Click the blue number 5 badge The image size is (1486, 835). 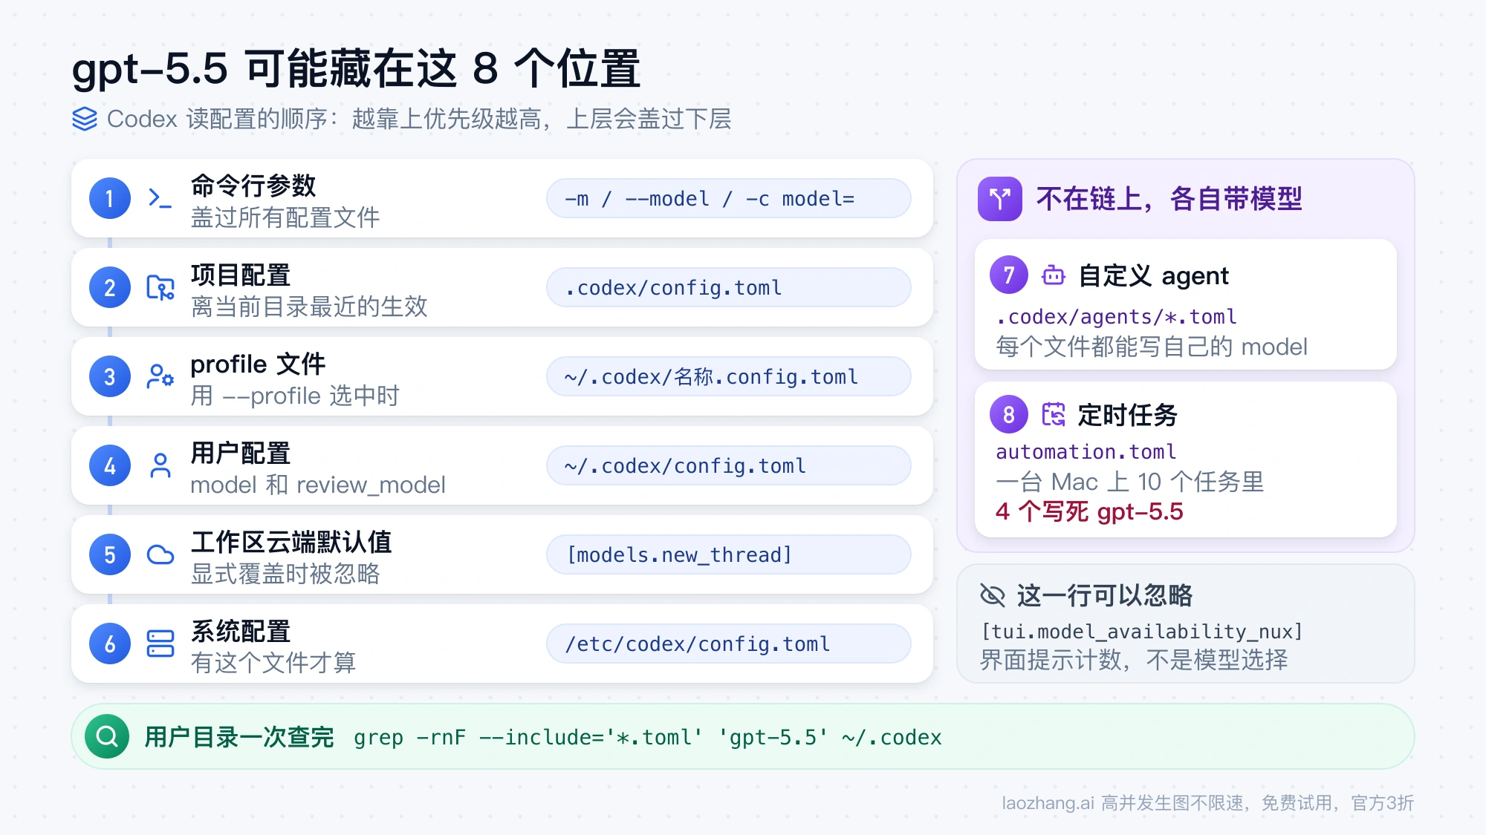point(110,554)
